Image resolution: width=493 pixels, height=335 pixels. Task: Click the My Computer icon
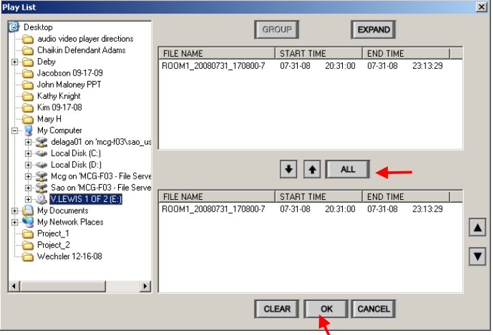click(28, 130)
